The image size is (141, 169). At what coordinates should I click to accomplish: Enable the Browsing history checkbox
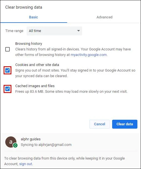[7, 49]
